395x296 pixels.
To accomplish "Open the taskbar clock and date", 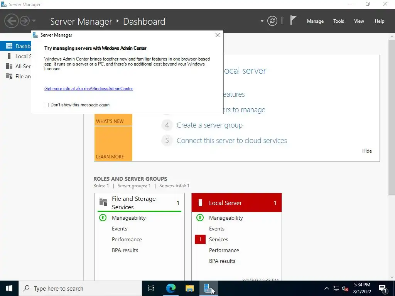I will click(x=362, y=288).
